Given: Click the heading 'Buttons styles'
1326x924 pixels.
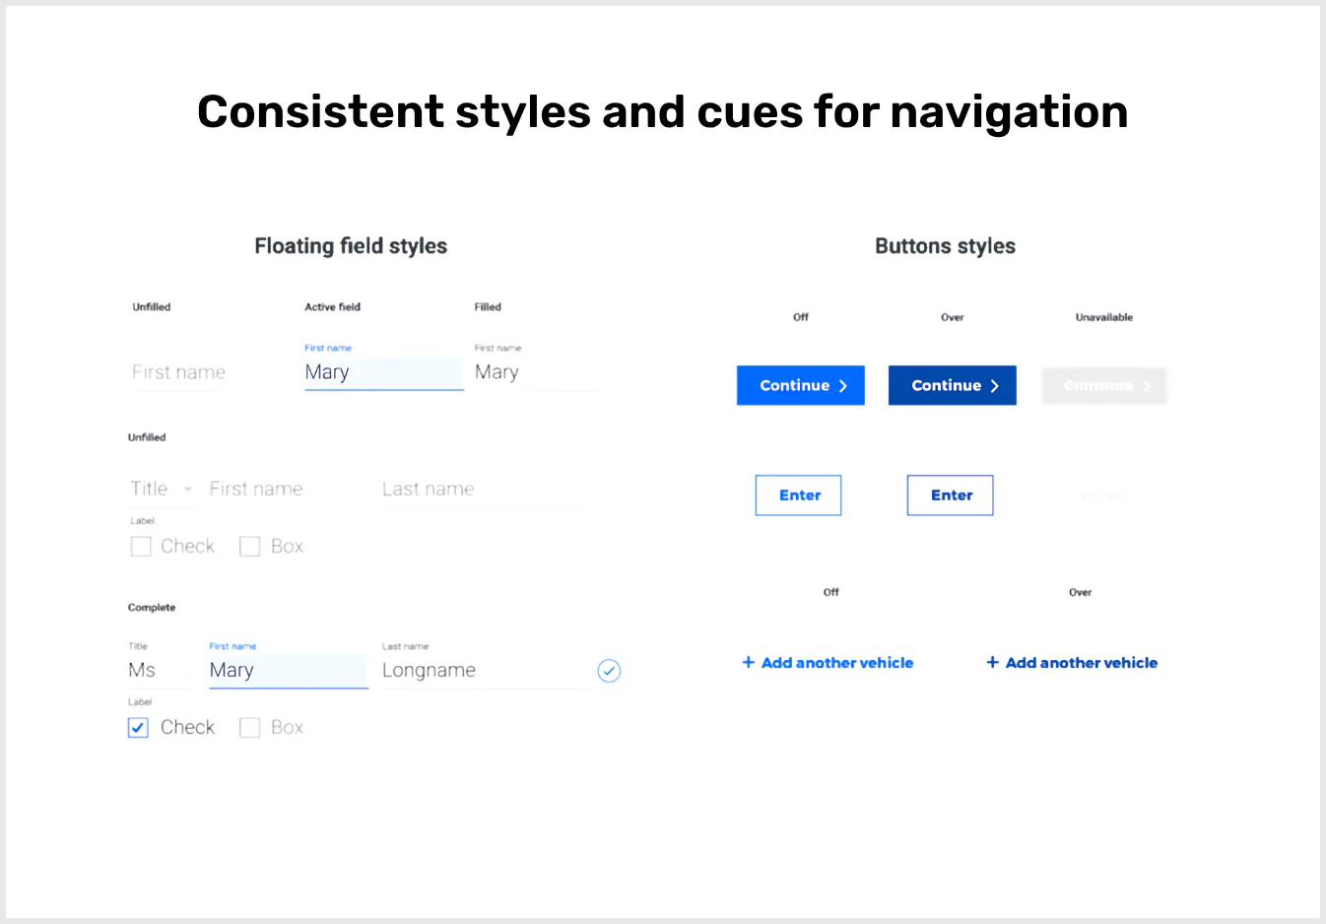Looking at the screenshot, I should click(946, 246).
